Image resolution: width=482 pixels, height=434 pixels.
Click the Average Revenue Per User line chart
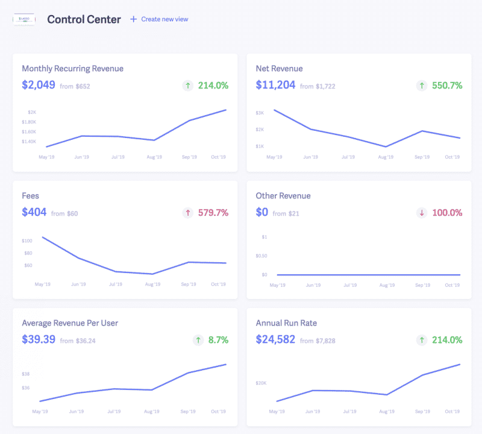[133, 383]
